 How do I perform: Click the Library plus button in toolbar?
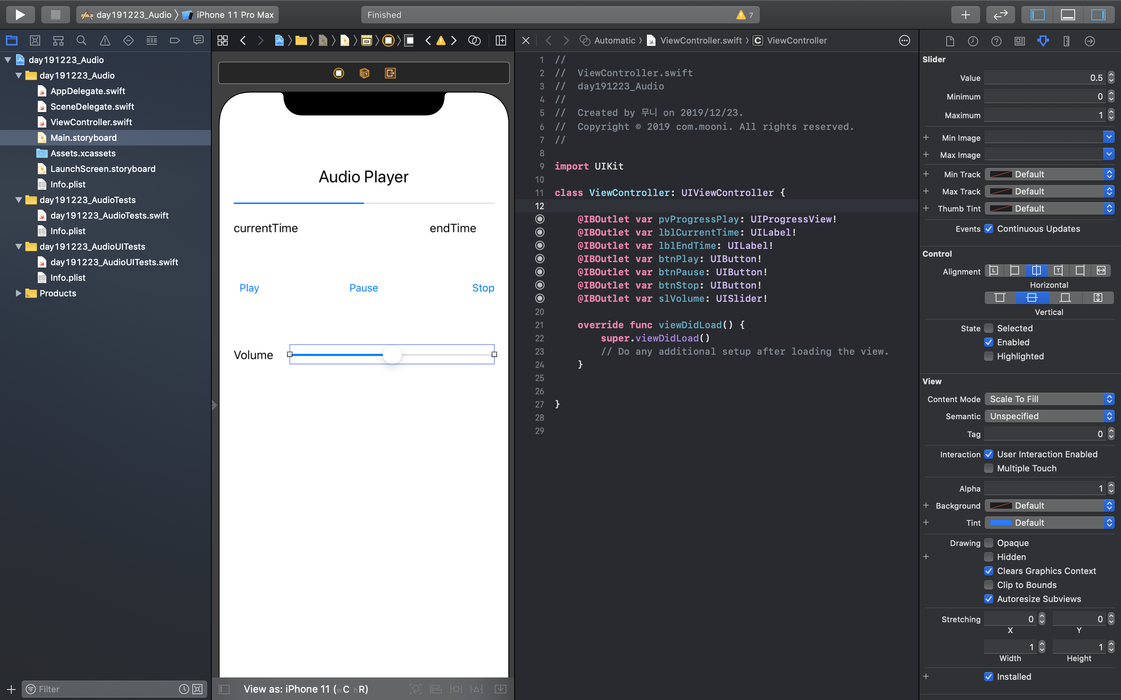965,15
